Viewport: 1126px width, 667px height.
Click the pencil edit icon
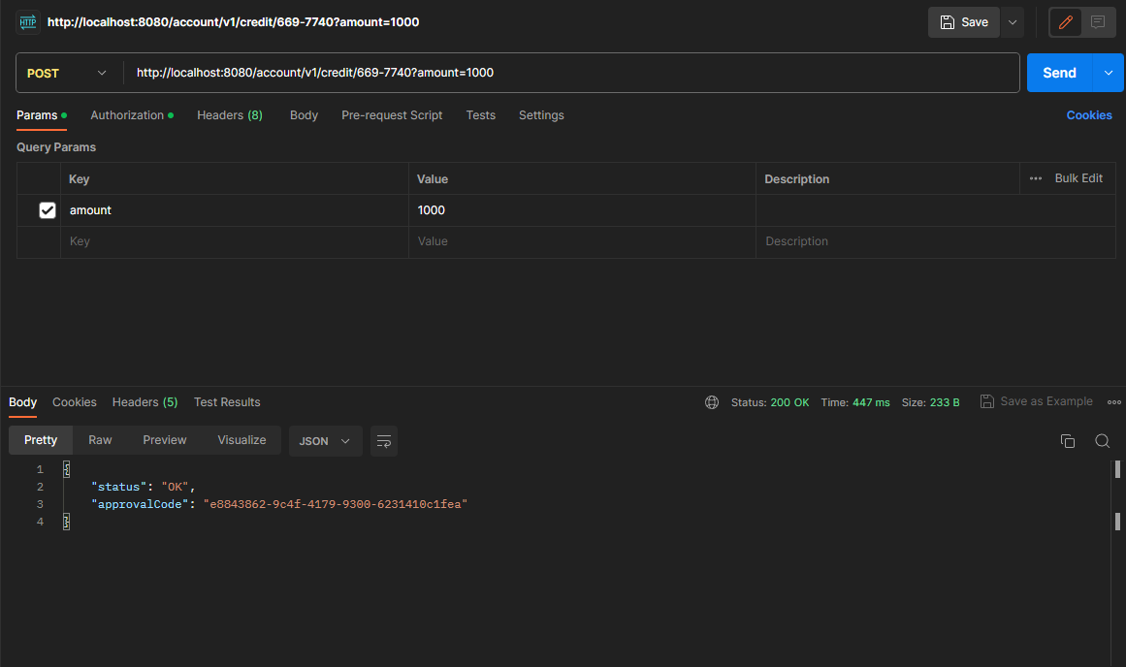click(1066, 22)
